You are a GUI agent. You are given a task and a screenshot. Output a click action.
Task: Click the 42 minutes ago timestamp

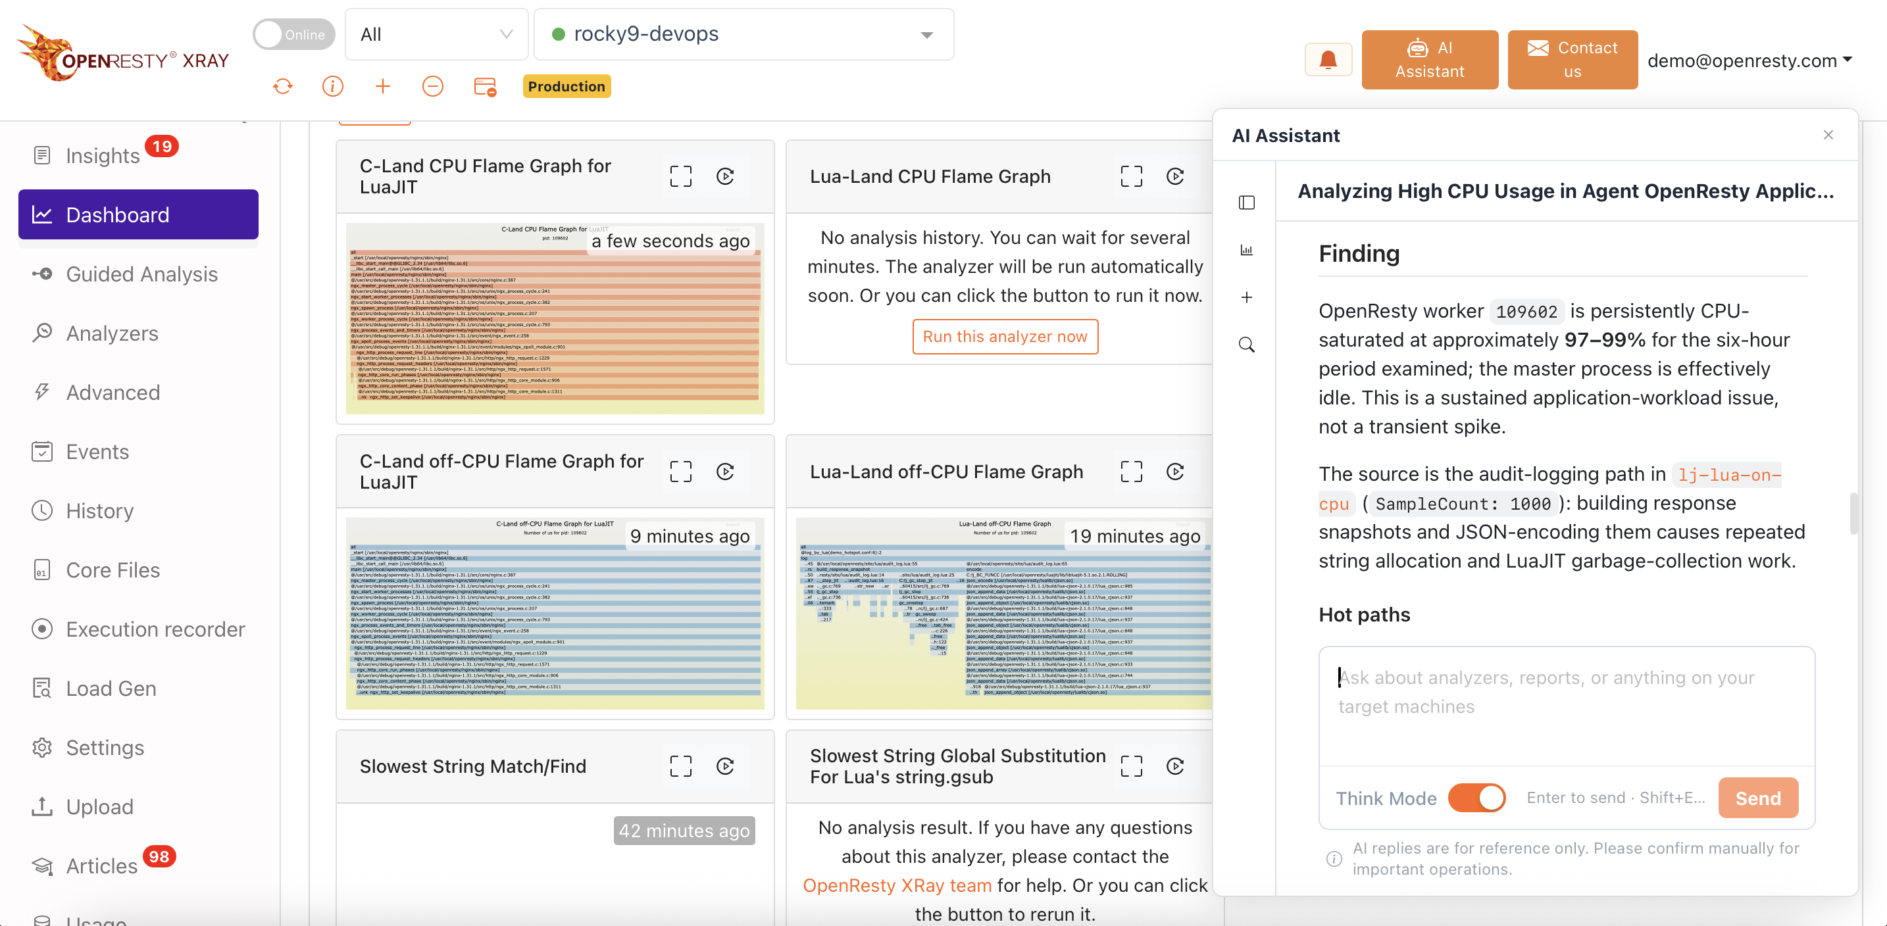point(684,831)
